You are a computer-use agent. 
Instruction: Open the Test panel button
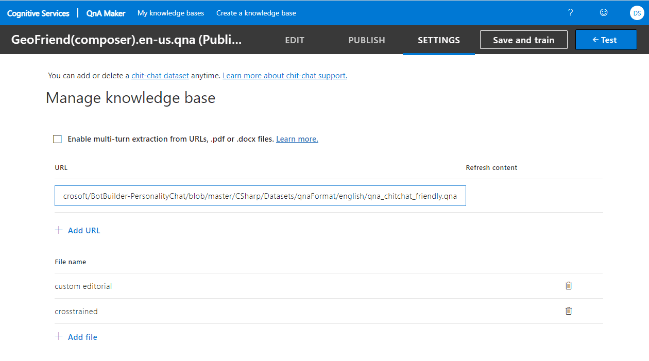606,40
